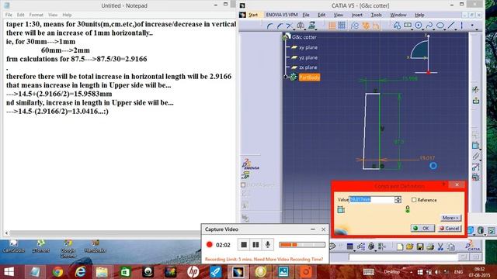Viewport: 497px width, 279px height.
Task: Click Need More Video Recording Time link
Action: pyautogui.click(x=288, y=259)
